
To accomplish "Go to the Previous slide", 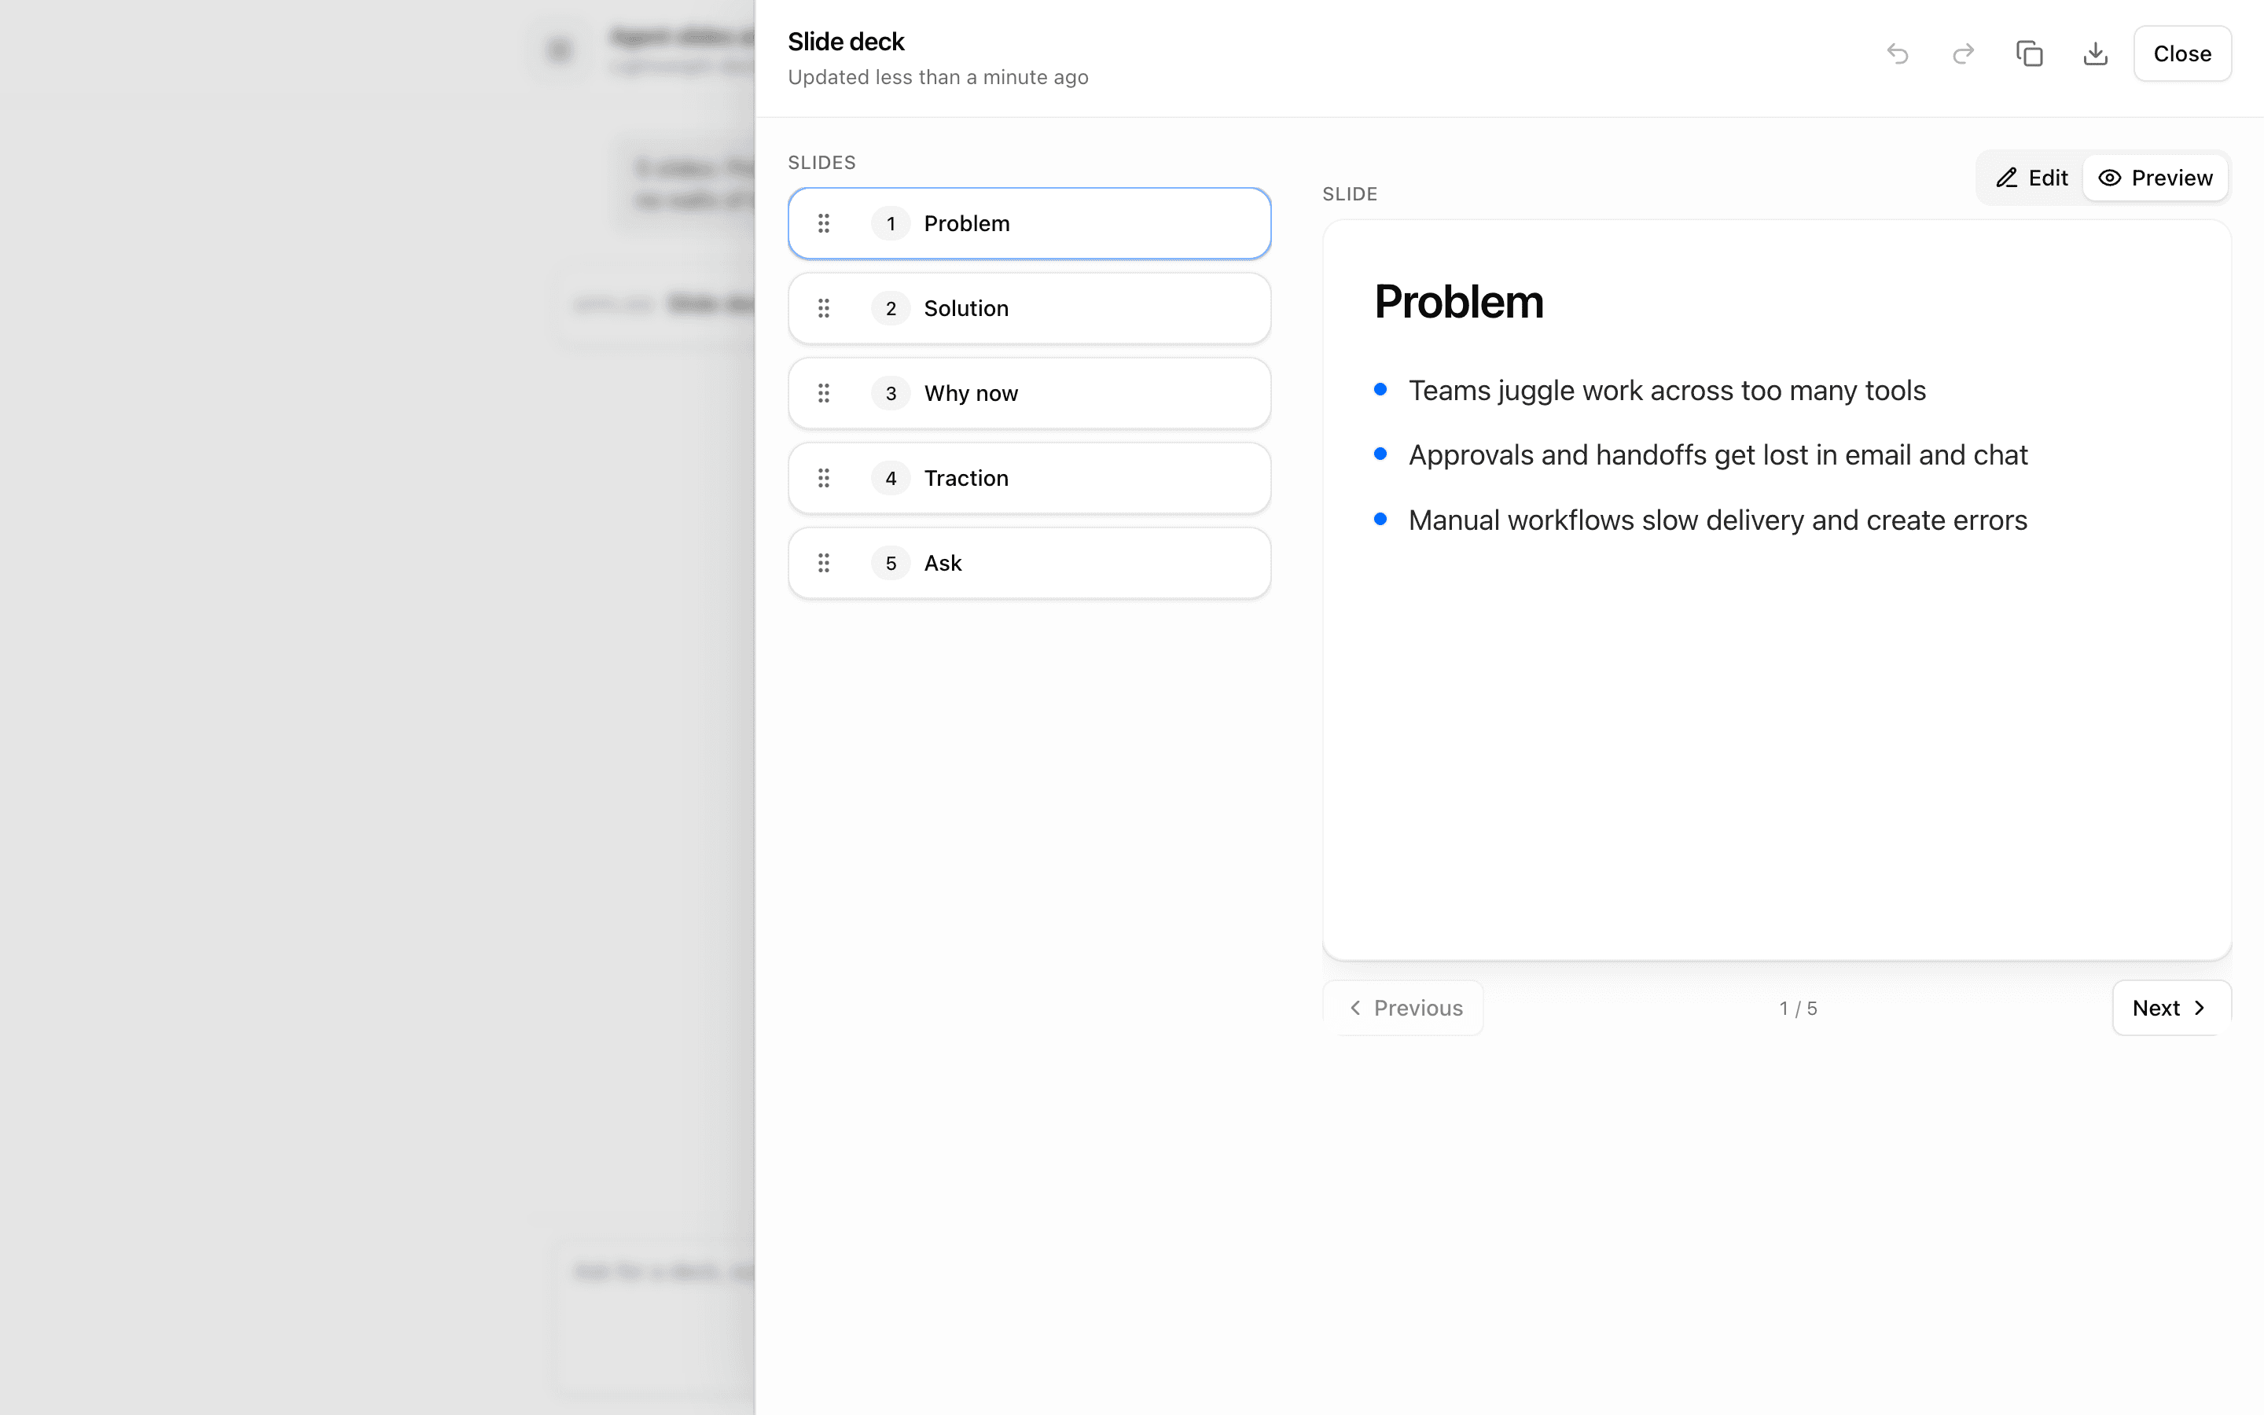I will [1403, 1008].
